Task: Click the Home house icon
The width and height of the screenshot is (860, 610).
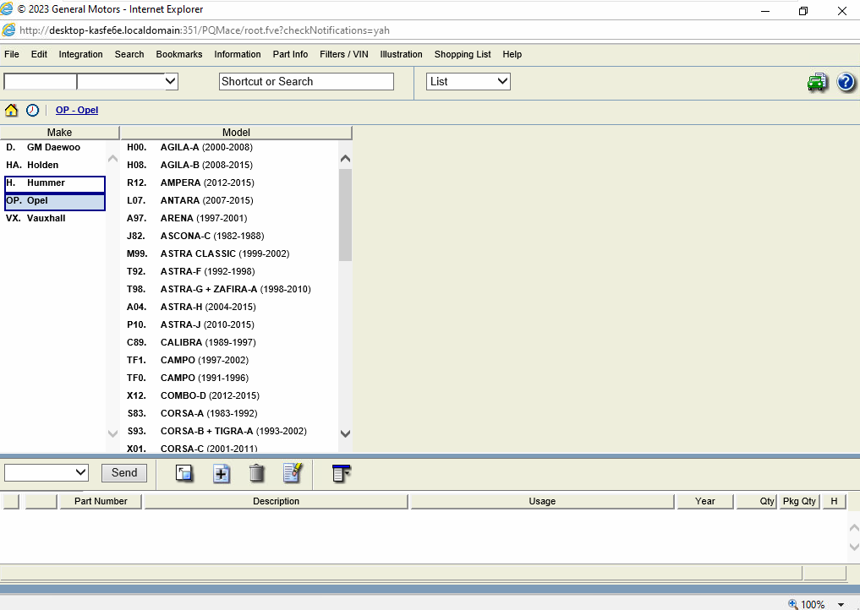Action: [11, 110]
